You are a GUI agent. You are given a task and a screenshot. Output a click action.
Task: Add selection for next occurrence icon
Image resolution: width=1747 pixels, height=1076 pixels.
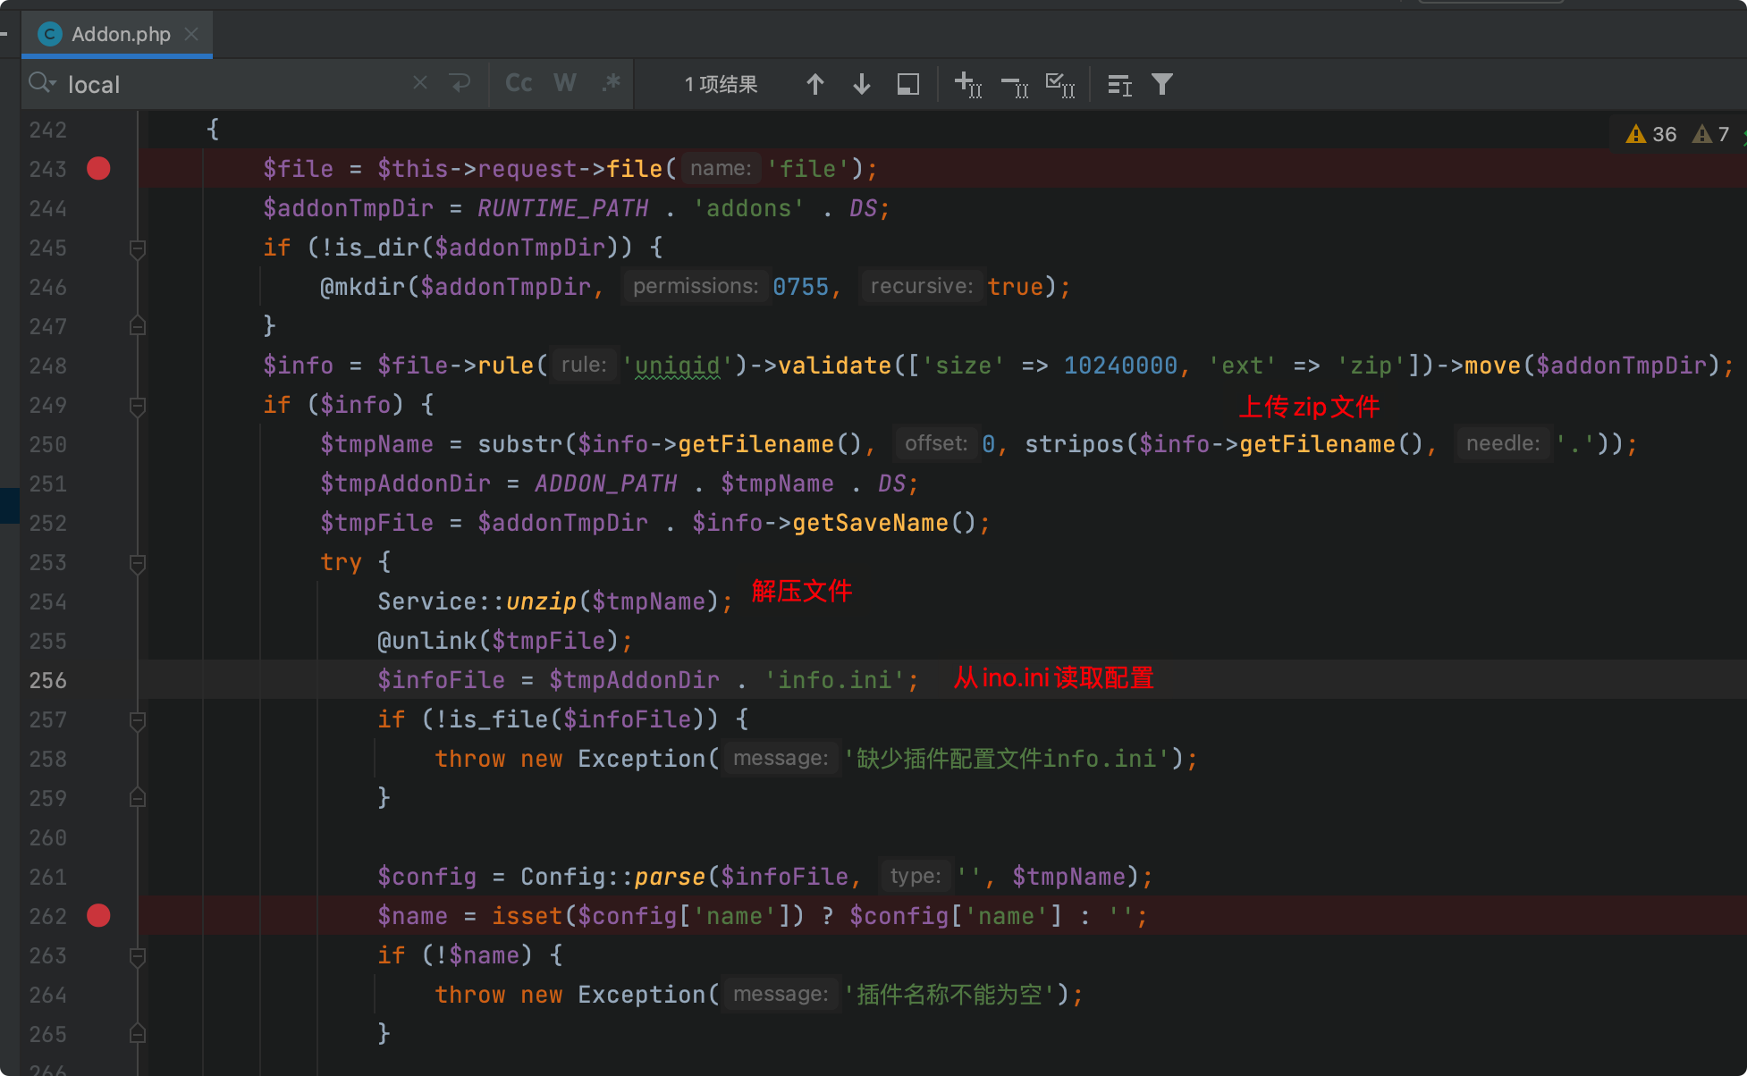pos(968,84)
